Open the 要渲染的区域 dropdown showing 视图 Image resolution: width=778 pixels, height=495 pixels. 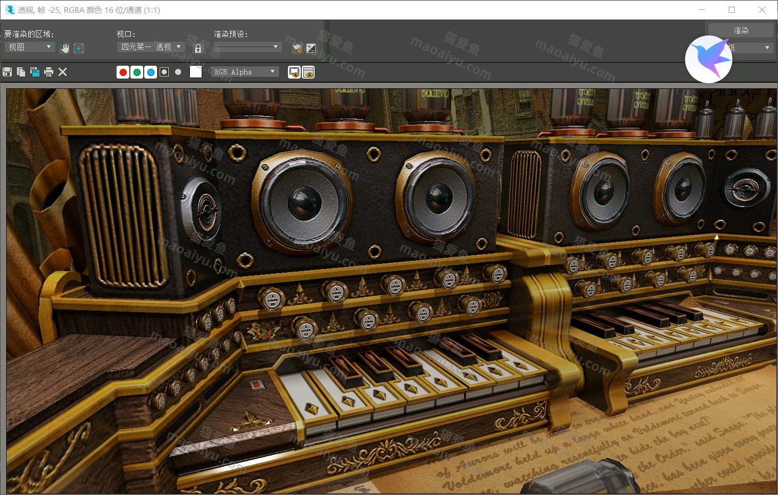coord(30,47)
